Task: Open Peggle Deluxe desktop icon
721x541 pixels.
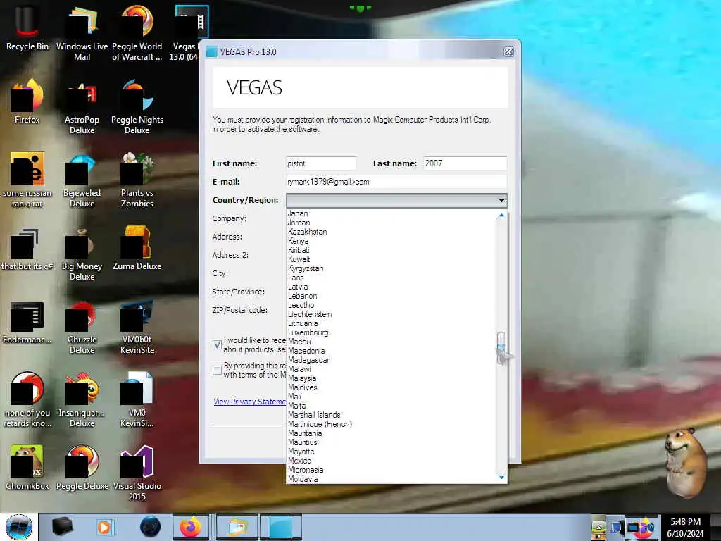Action: (82, 467)
